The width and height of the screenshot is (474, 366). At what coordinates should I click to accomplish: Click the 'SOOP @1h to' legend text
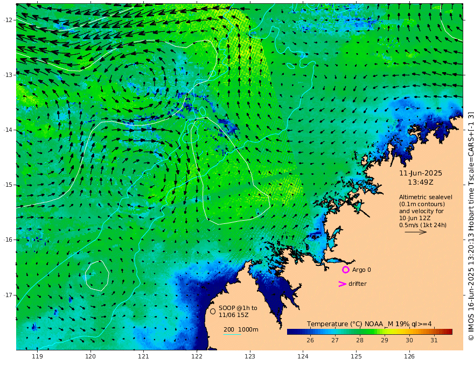click(x=238, y=308)
